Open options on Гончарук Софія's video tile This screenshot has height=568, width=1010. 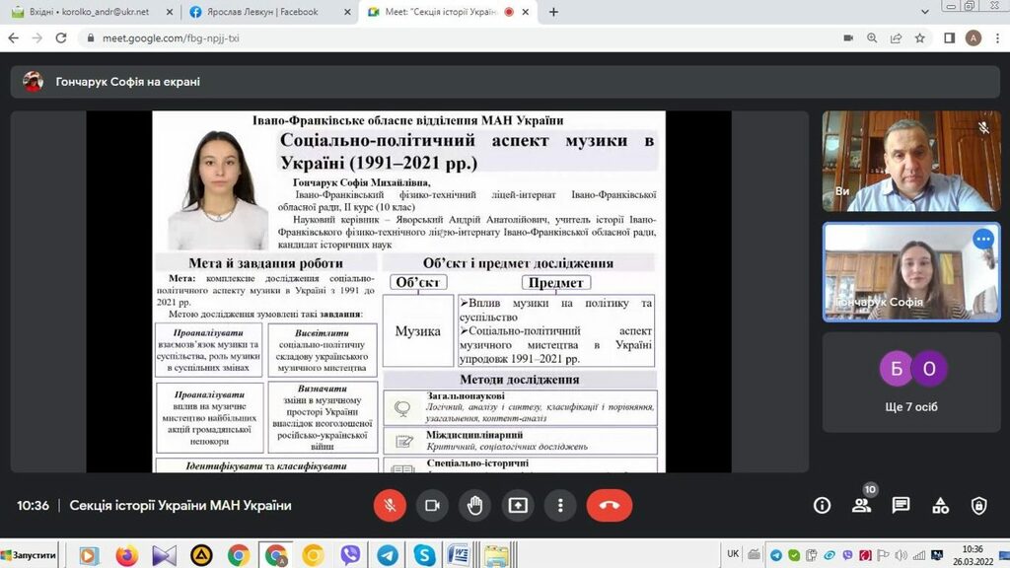[x=982, y=239]
